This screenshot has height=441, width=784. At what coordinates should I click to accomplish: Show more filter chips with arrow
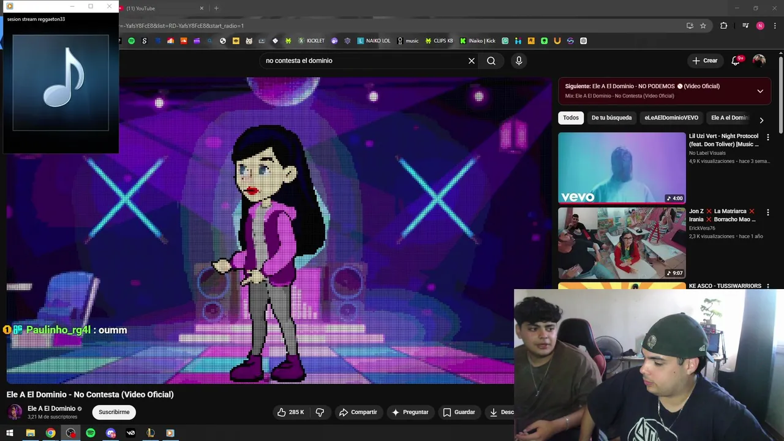tap(761, 120)
